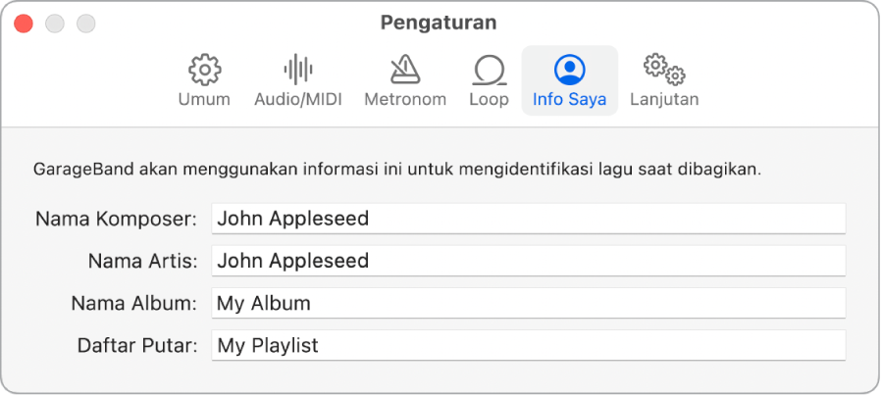
Task: Open the Lanjutan double-gear icon
Action: click(664, 70)
